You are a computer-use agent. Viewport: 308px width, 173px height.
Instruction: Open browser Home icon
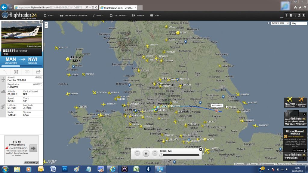(295, 8)
